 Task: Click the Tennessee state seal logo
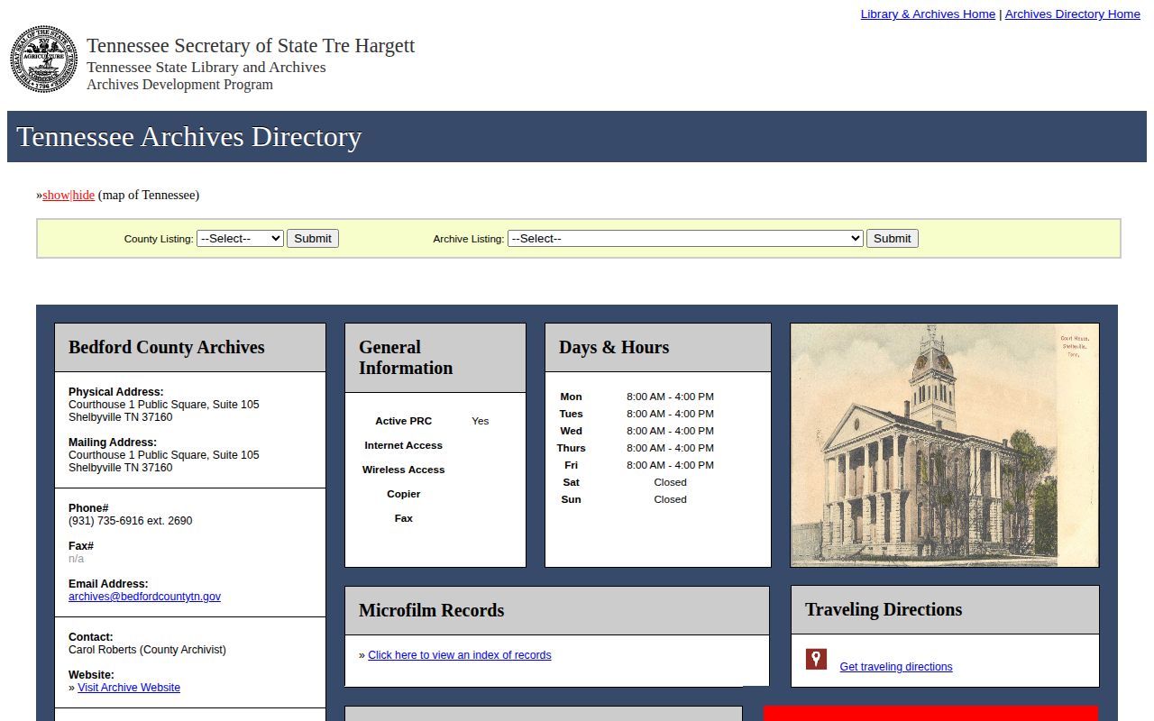click(x=44, y=59)
